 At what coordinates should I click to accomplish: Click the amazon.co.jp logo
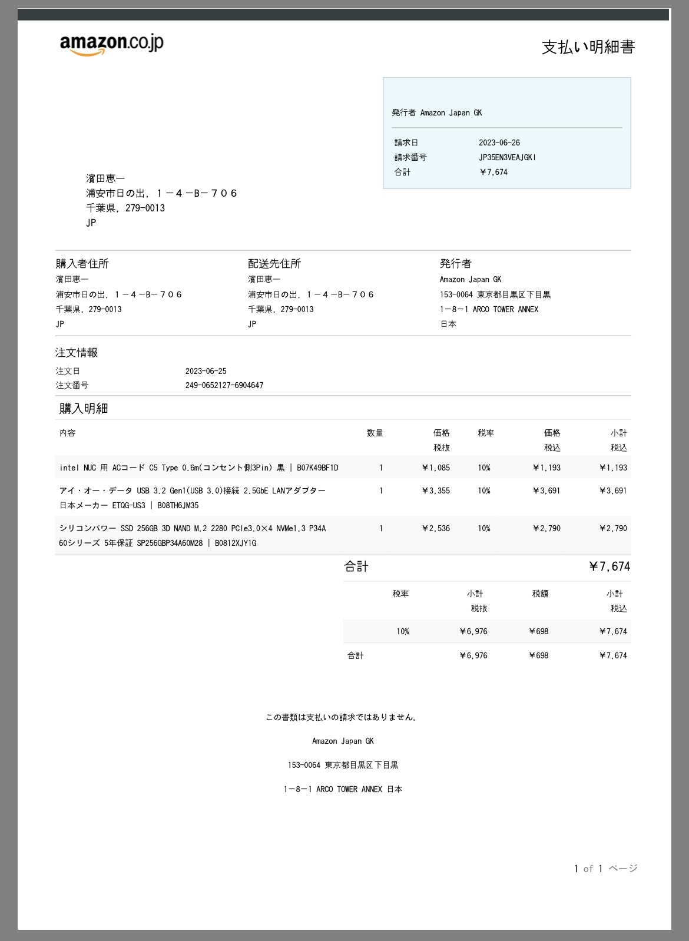[x=111, y=44]
